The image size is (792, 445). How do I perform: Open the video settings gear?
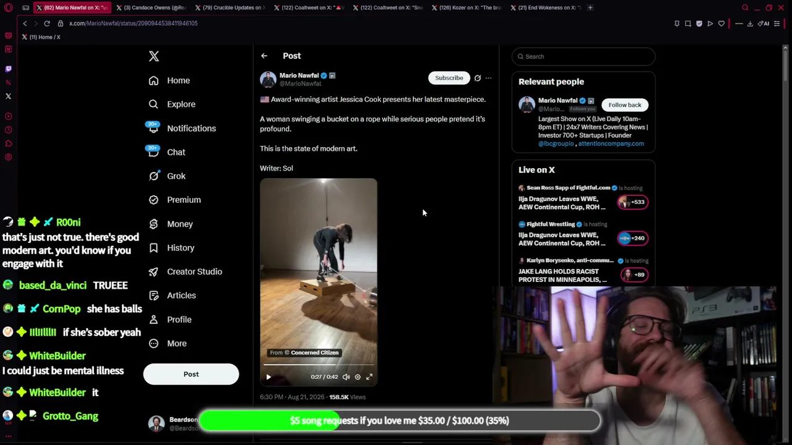pyautogui.click(x=358, y=377)
